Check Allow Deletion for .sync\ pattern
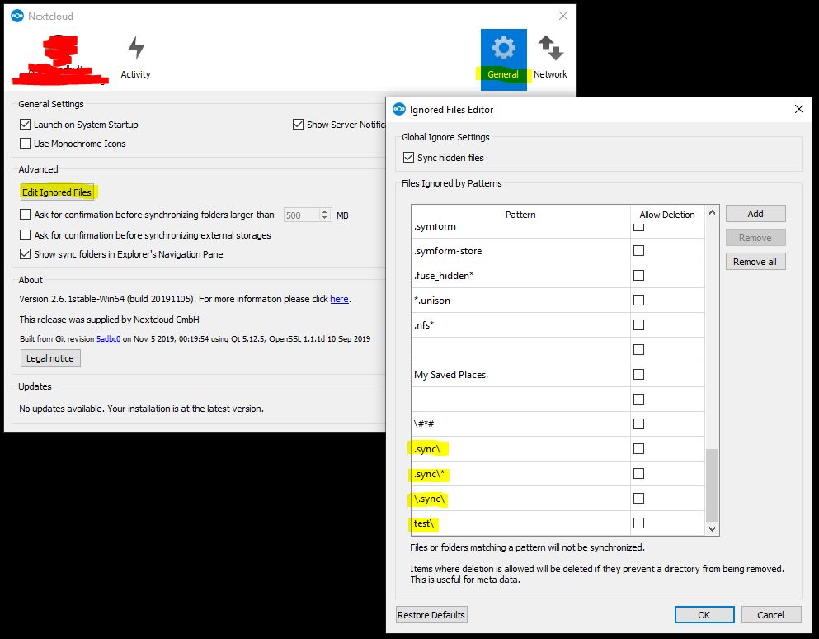The image size is (819, 639). (x=638, y=448)
